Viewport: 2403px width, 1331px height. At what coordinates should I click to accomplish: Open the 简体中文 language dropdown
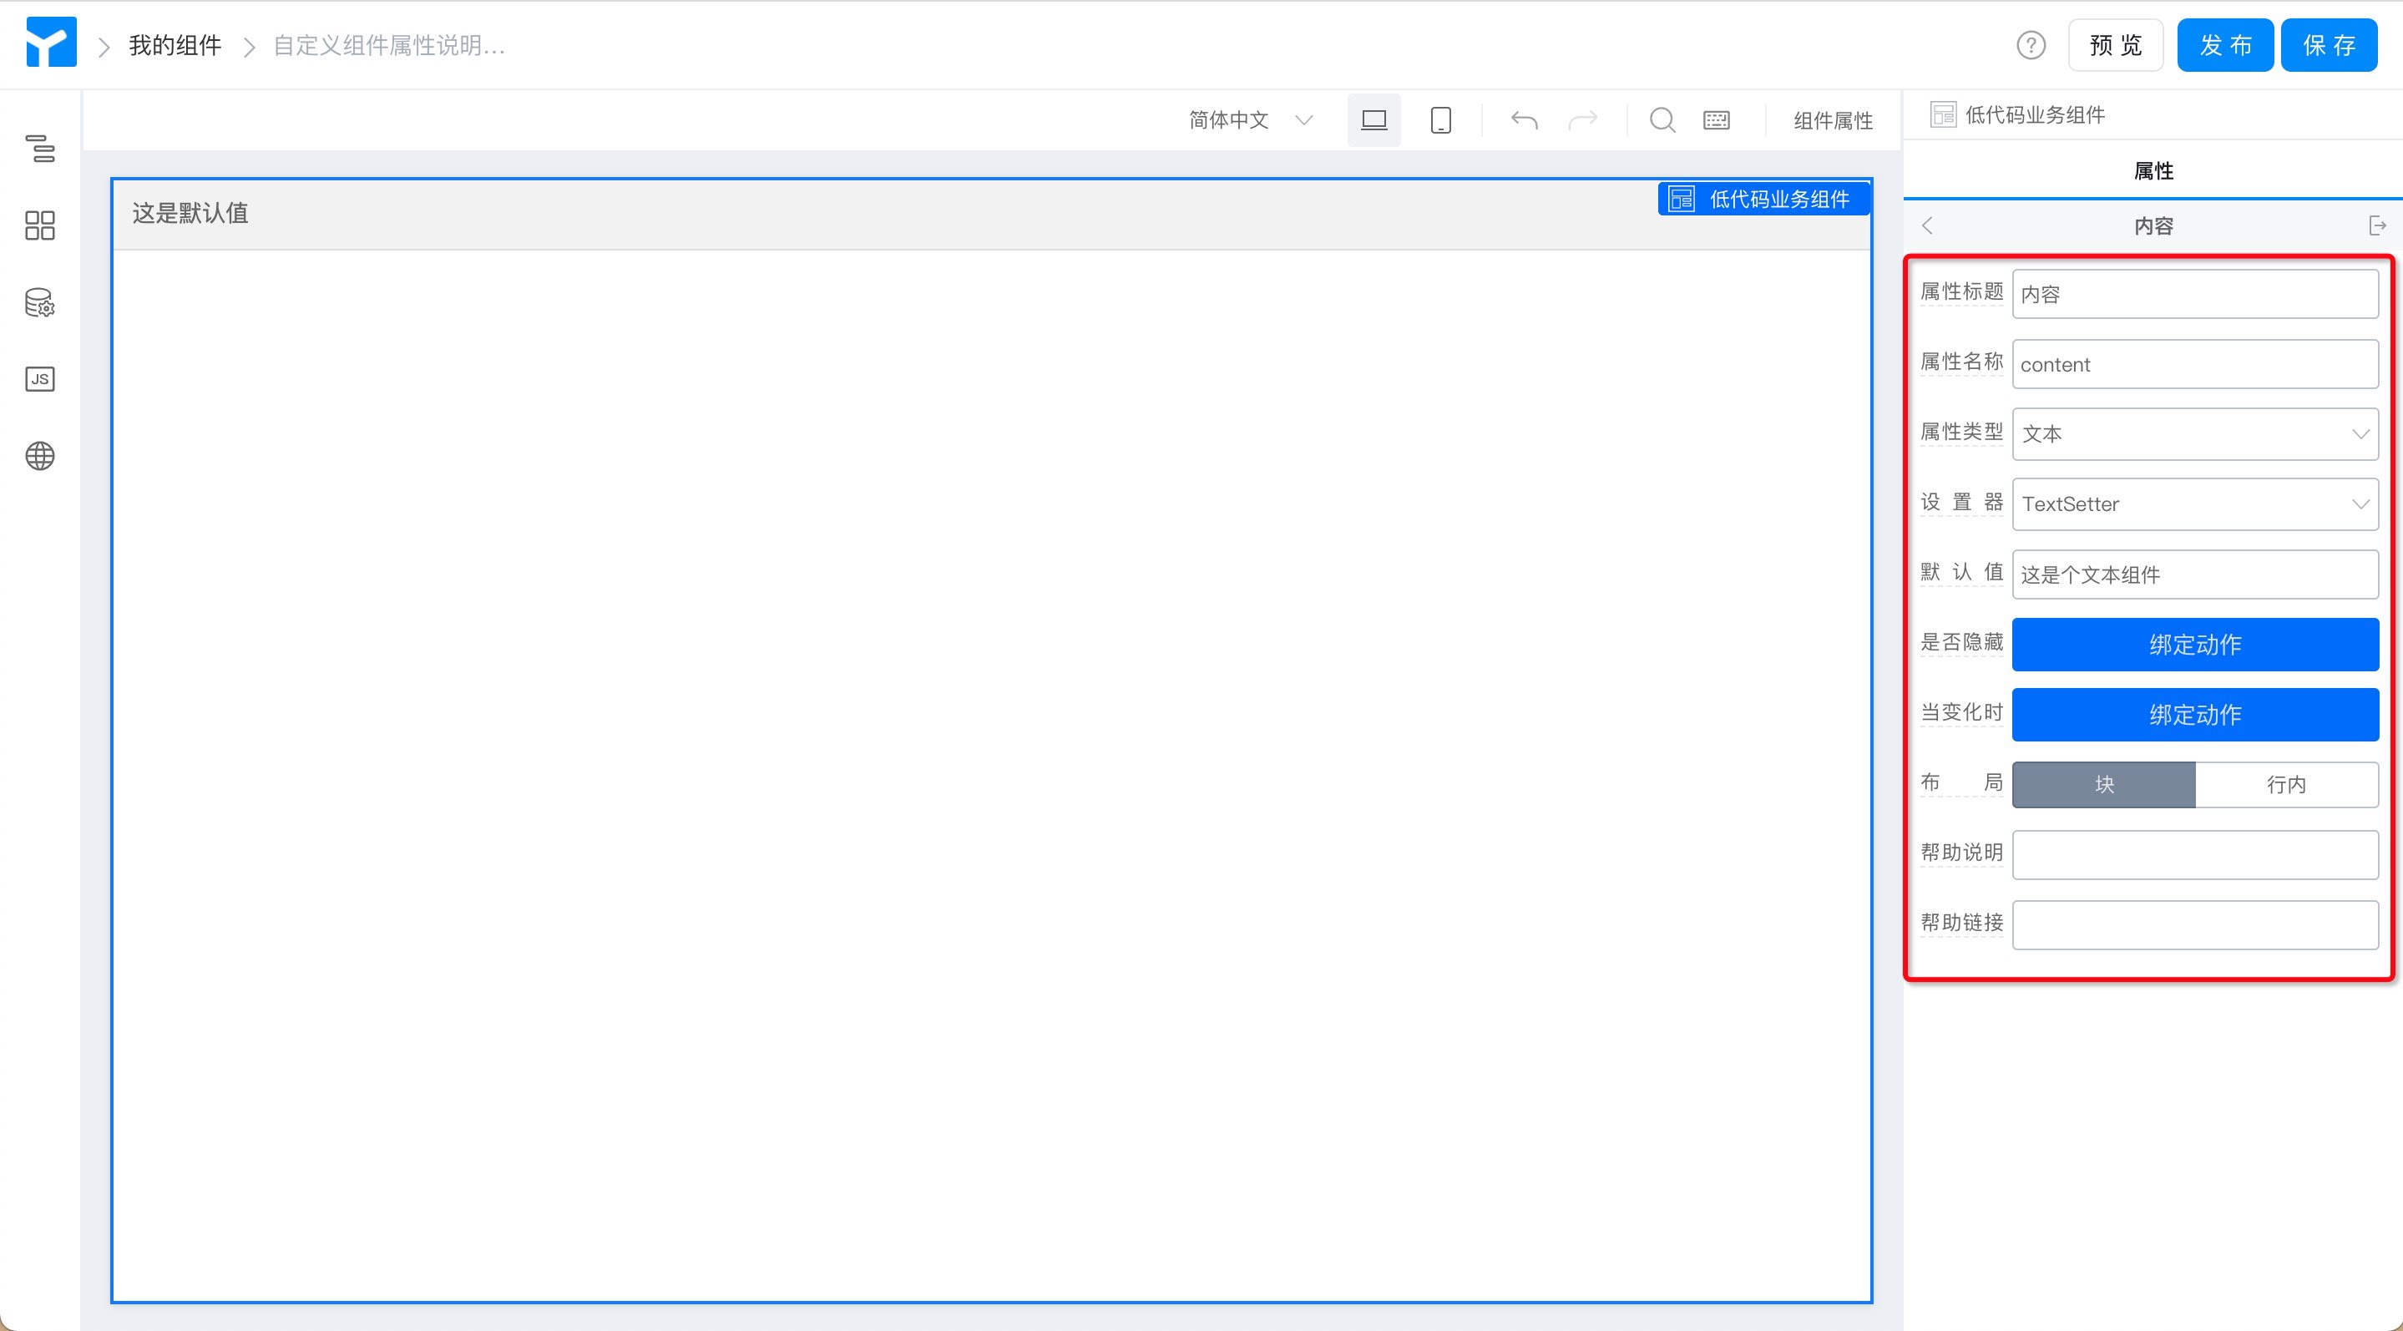1251,120
